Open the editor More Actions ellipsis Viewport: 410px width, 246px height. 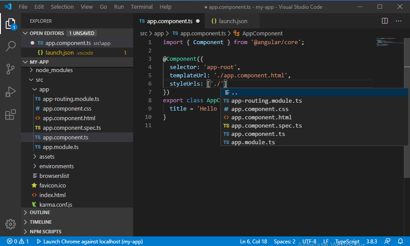click(x=399, y=21)
